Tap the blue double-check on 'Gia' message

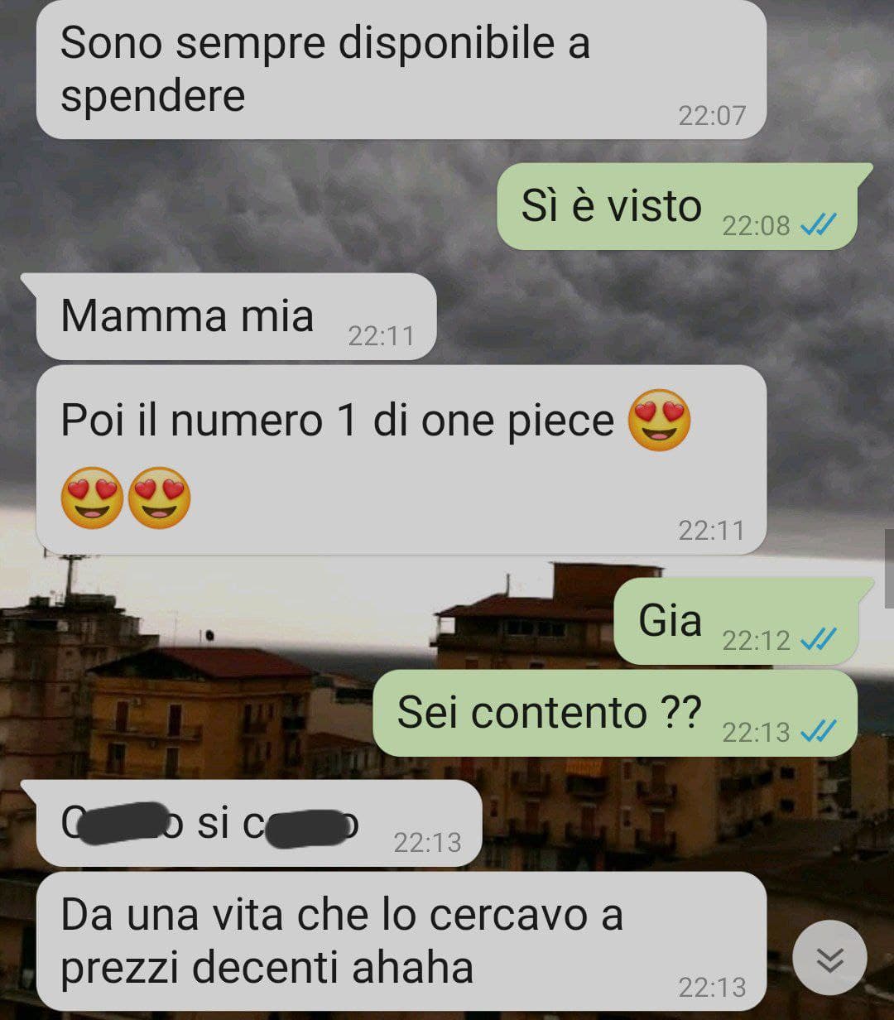pos(819,639)
